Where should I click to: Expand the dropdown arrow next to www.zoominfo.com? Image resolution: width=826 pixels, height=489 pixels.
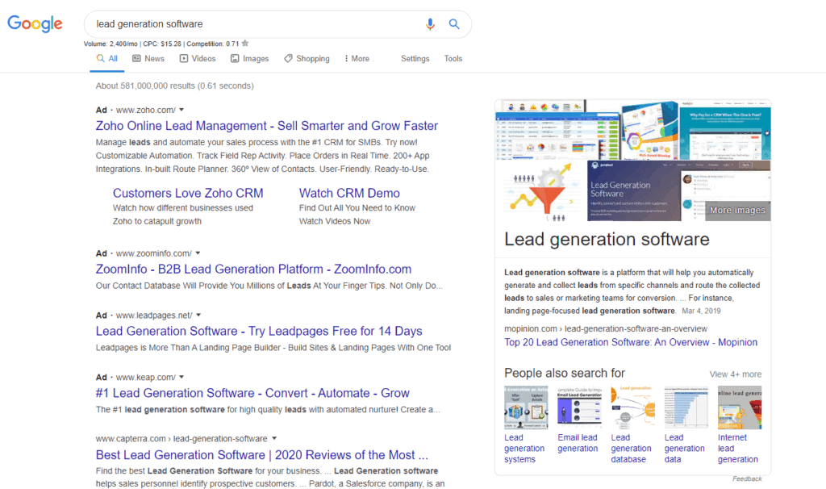[x=198, y=253]
